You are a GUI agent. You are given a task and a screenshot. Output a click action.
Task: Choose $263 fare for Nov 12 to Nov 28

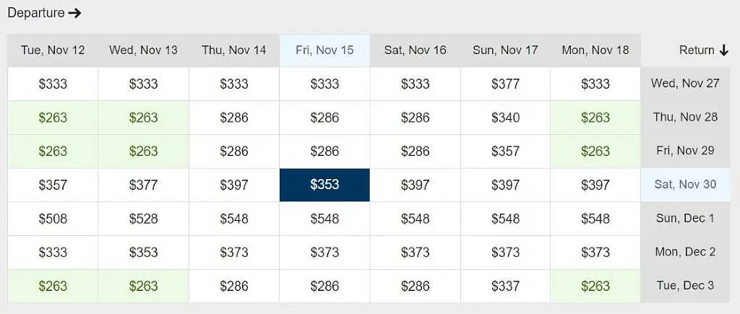coord(53,118)
